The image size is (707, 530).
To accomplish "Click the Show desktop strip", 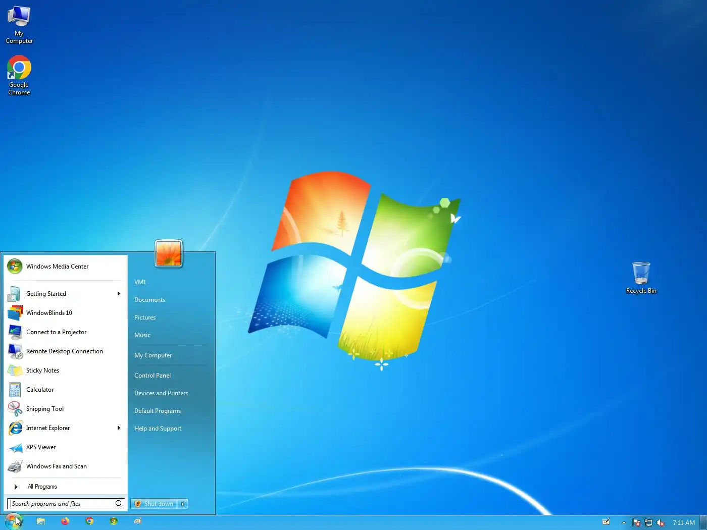I will click(703, 523).
